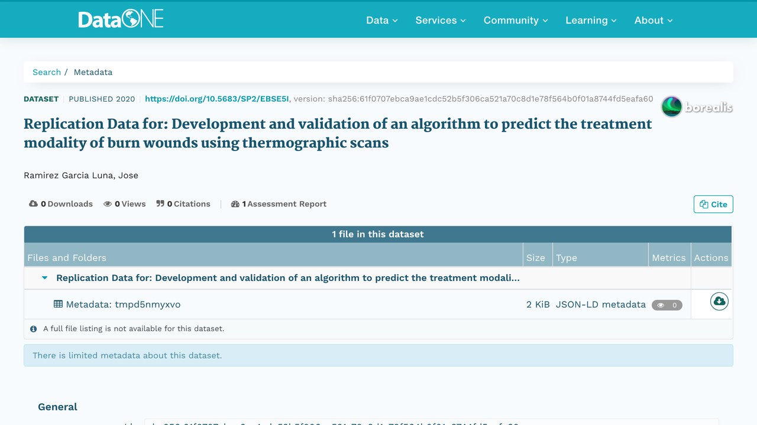Click the Cite button

click(713, 204)
